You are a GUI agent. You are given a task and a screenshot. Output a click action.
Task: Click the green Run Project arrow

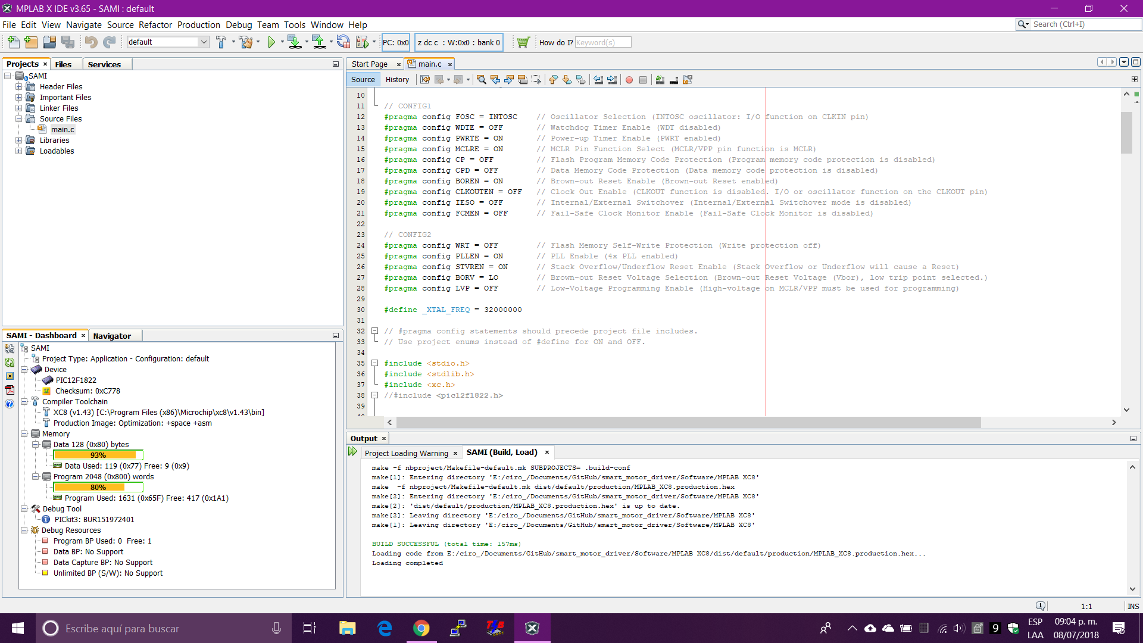[x=271, y=42]
